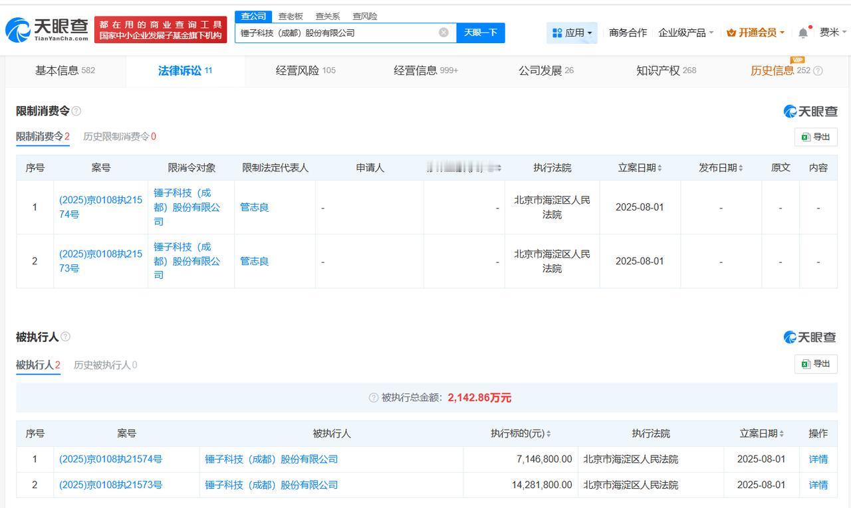Open notification bell icon
Viewport: 851px width, 508px height.
click(x=804, y=33)
